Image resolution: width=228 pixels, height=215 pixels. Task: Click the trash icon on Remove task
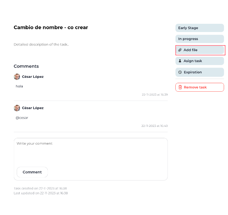pyautogui.click(x=180, y=87)
